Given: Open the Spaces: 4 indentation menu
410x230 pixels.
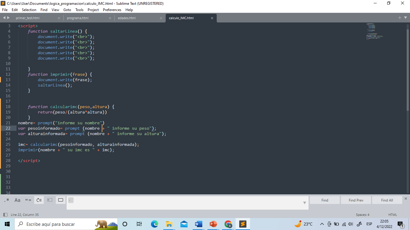Looking at the screenshot, I should (x=363, y=215).
